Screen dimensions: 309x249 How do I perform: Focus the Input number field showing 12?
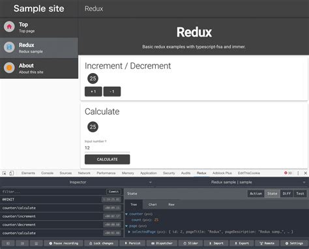[x=107, y=148]
